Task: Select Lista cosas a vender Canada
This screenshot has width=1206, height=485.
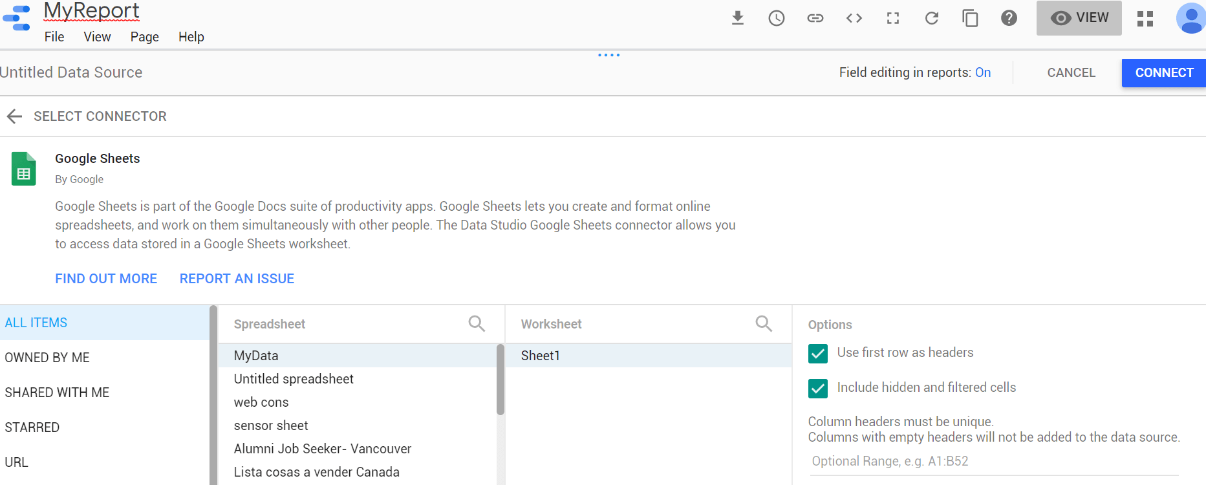Action: (357, 472)
